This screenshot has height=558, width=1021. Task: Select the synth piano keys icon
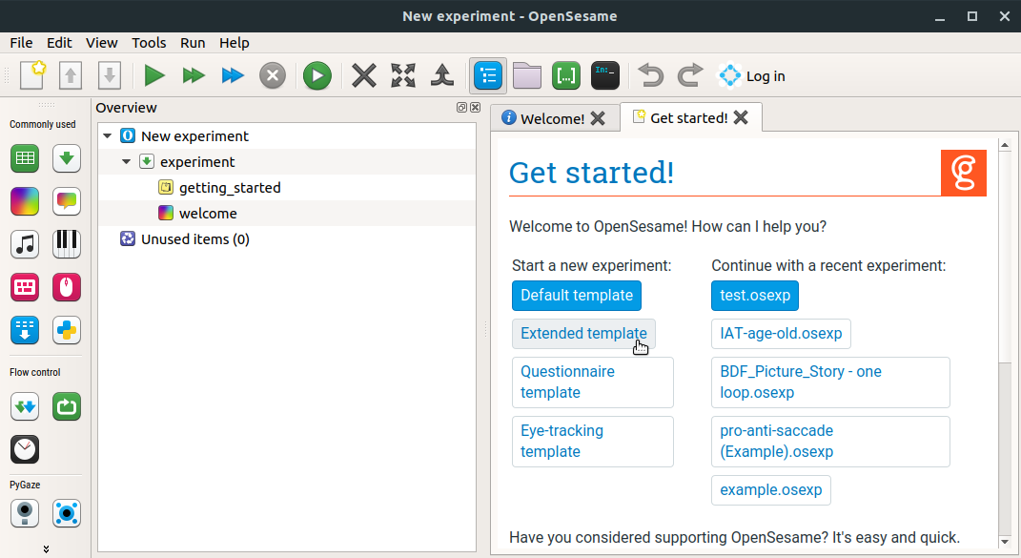pos(67,244)
